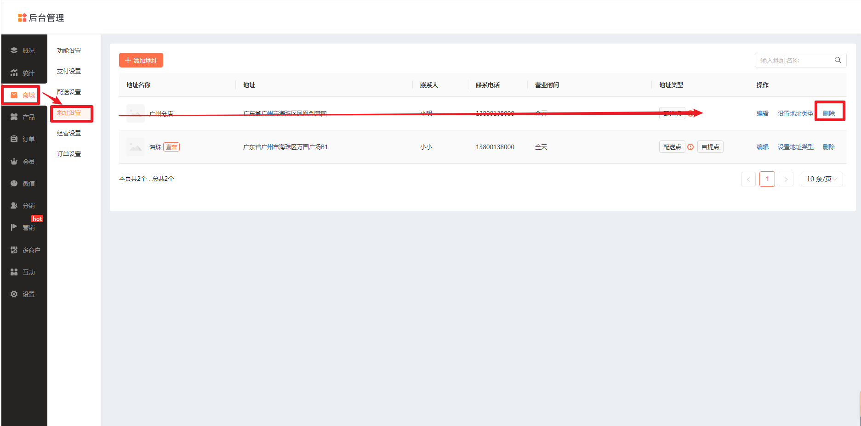Click the 海珠 address thumbnail image
Viewport: 861px width, 426px height.
136,147
